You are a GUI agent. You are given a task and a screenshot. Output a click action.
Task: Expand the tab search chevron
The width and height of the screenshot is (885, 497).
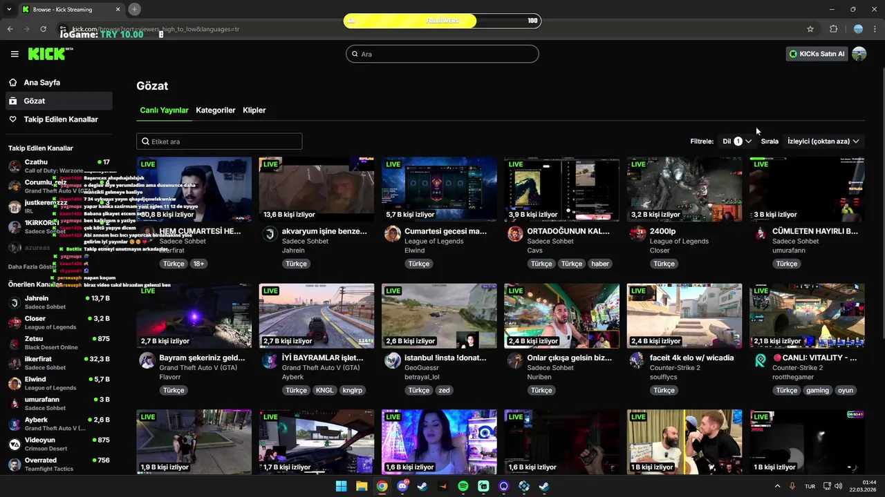8,9
